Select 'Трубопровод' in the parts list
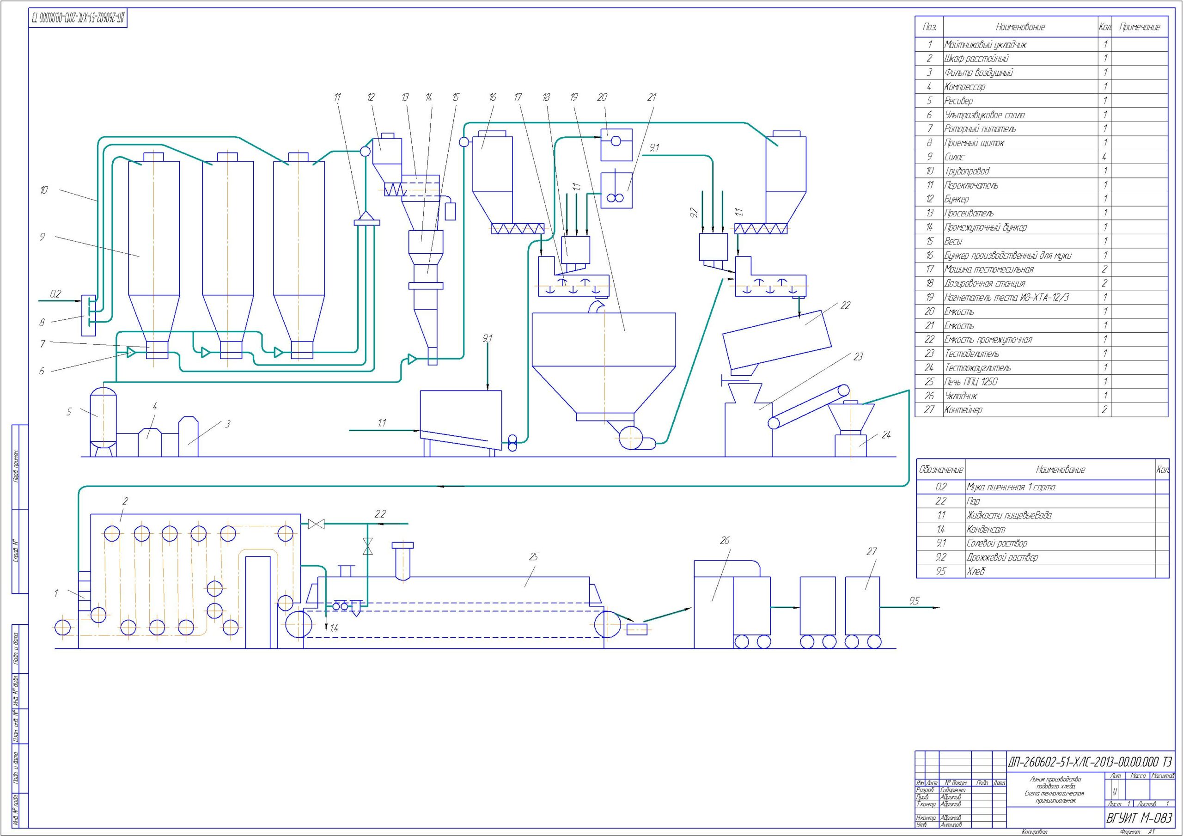 point(966,171)
